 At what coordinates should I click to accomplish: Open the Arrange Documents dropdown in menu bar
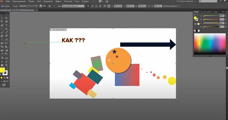[101, 1]
